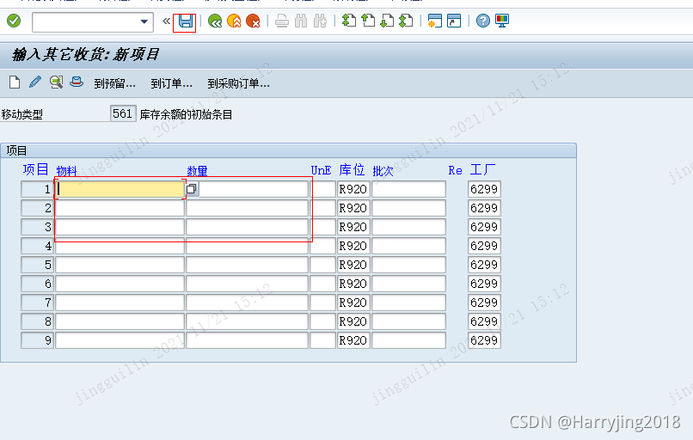Click the 到预留... button
693x440 pixels.
(x=114, y=83)
